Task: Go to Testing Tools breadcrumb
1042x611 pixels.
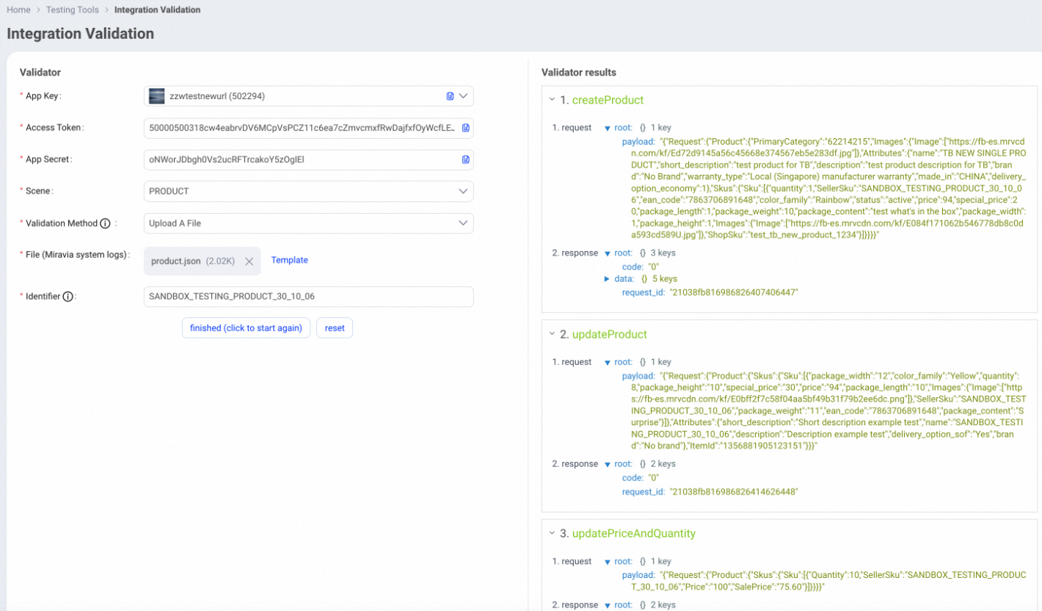Action: click(x=71, y=10)
